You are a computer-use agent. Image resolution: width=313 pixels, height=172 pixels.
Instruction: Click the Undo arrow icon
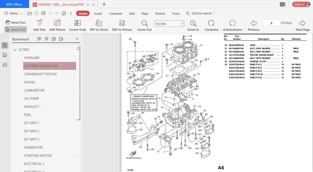click(x=50, y=13)
